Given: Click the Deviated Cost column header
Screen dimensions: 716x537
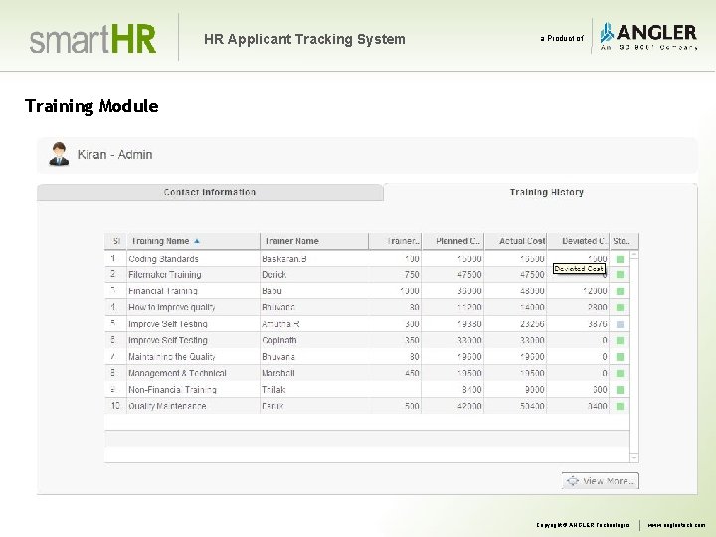Looking at the screenshot, I should tap(579, 241).
